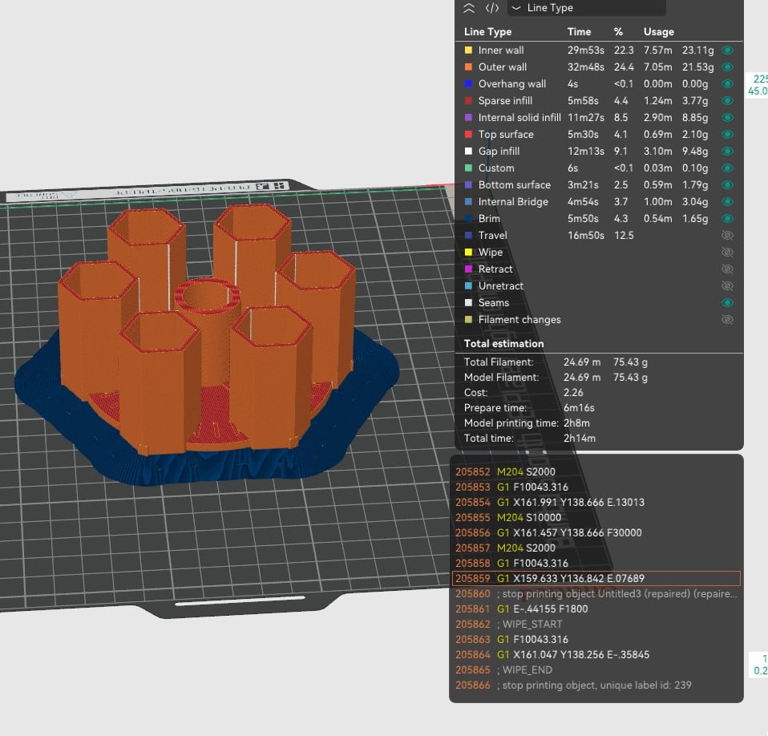Toggle Top surface visibility eye
This screenshot has width=768, height=736.
[727, 134]
